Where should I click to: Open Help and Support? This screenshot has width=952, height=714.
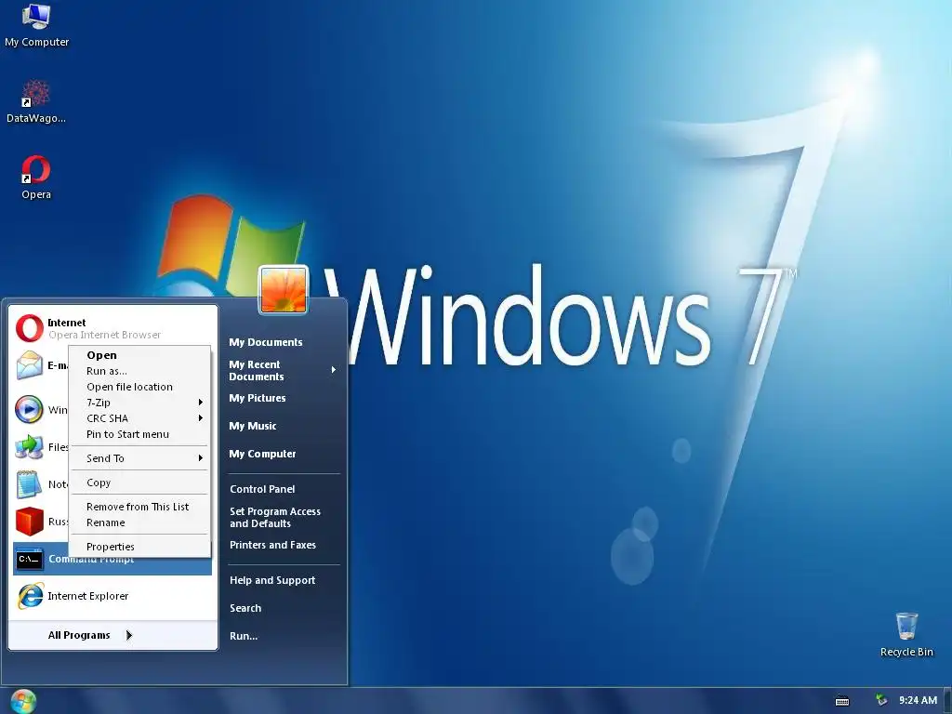click(272, 580)
